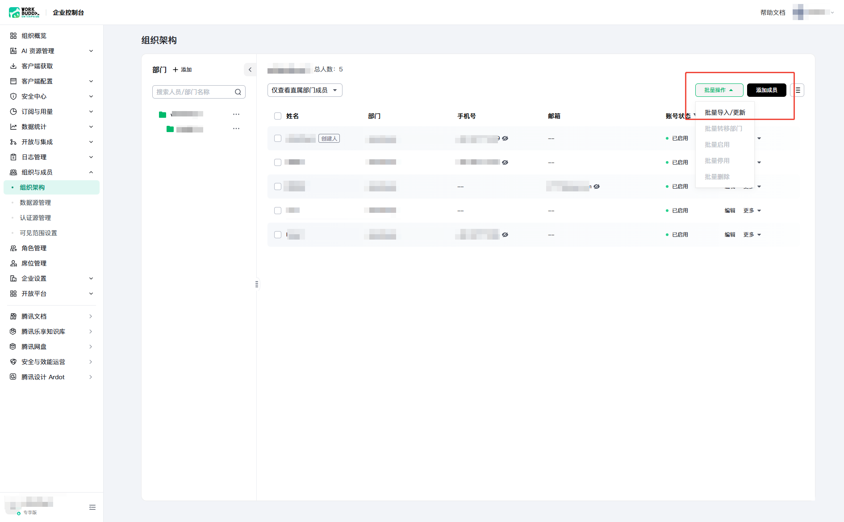The height and width of the screenshot is (522, 844).
Task: Check the box for the 创建人 row
Action: coord(278,138)
